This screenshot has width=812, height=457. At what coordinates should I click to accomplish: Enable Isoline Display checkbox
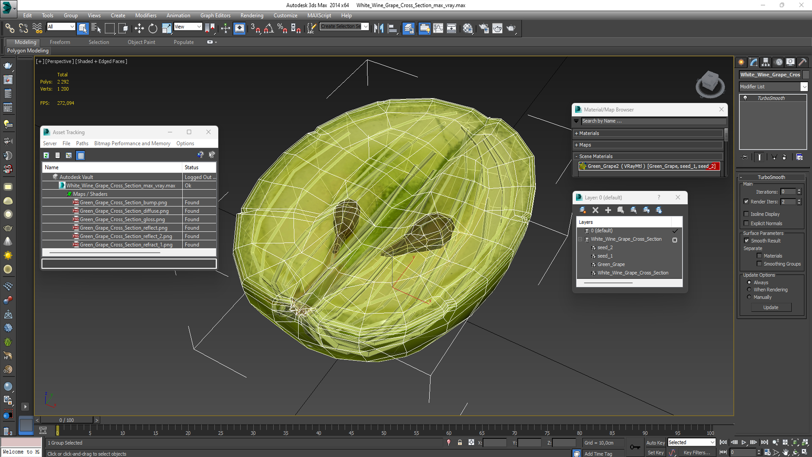[x=746, y=214]
